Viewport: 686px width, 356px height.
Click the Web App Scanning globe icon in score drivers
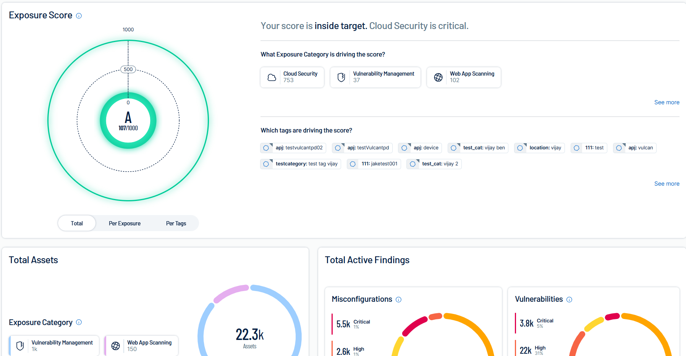pyautogui.click(x=438, y=78)
